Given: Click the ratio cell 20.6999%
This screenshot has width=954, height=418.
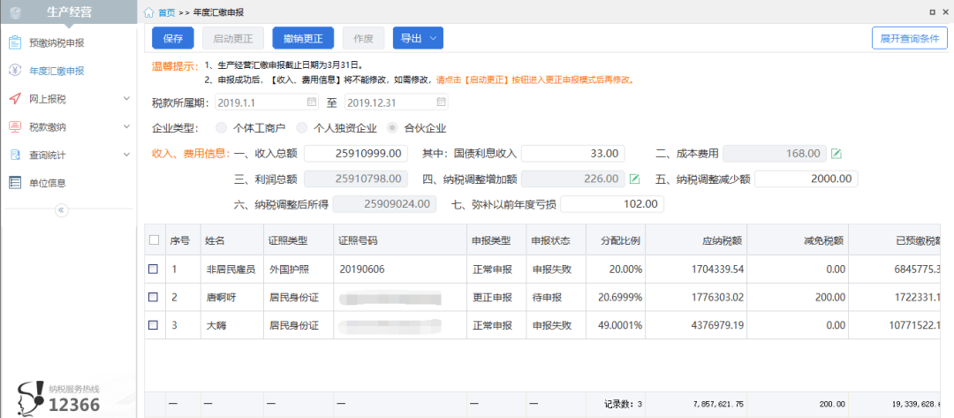Looking at the screenshot, I should tap(617, 297).
